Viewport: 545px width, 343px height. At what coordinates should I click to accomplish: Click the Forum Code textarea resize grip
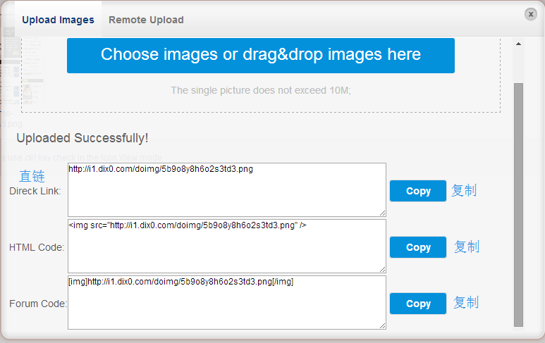click(382, 325)
